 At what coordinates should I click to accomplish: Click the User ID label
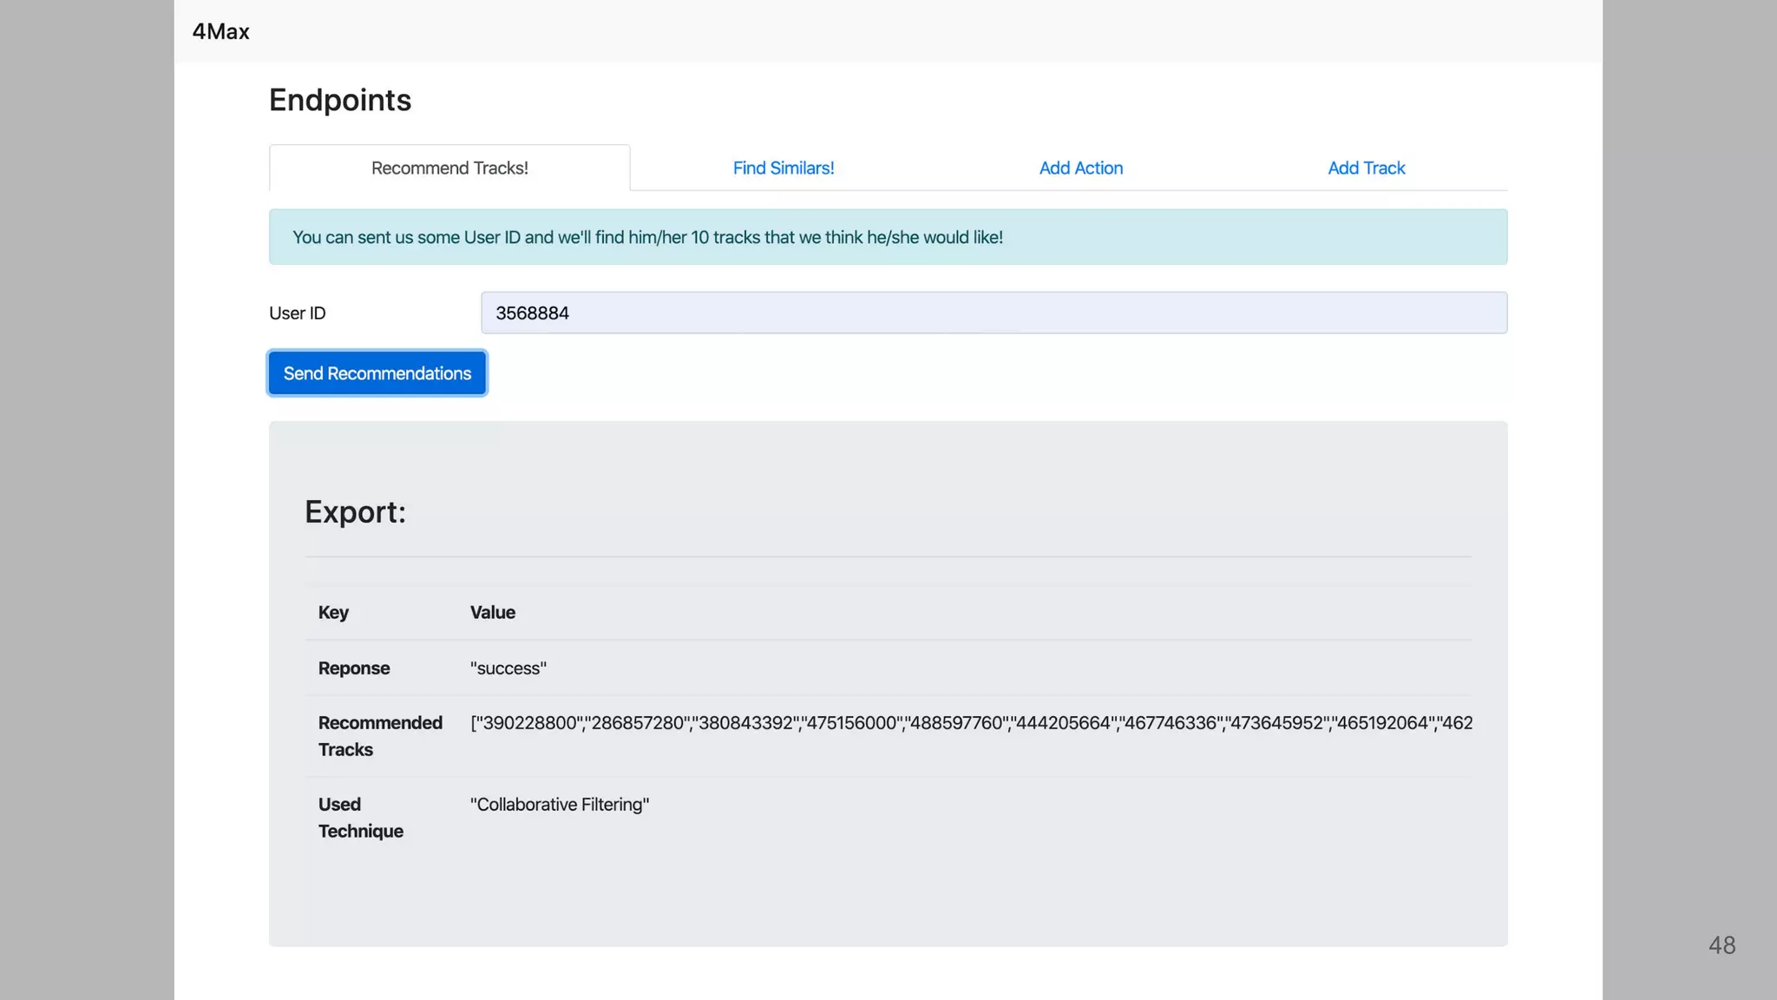click(297, 312)
